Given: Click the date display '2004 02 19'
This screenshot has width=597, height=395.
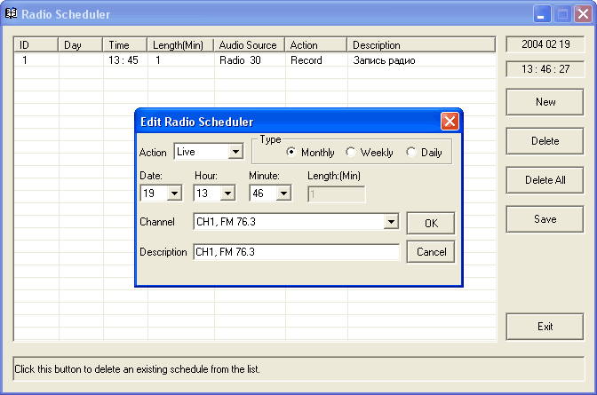Looking at the screenshot, I should coord(545,44).
